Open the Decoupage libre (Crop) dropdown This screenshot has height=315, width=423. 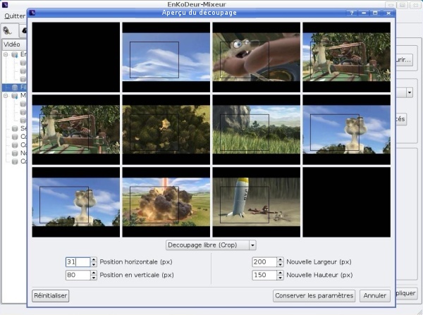[211, 245]
